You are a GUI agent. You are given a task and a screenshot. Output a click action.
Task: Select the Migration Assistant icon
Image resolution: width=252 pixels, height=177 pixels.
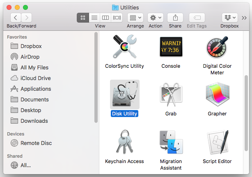click(x=171, y=142)
